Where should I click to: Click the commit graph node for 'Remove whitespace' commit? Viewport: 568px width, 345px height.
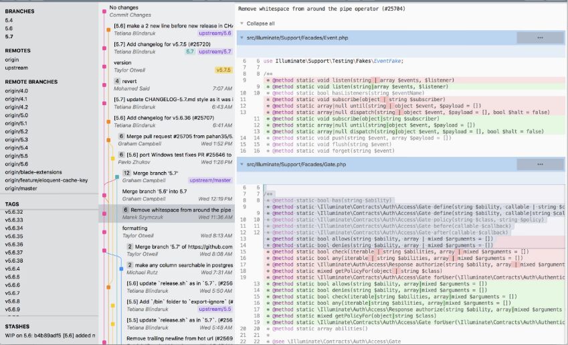(x=104, y=214)
